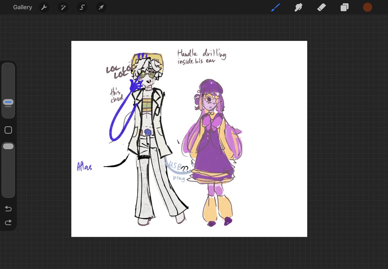
Task: Tap the 'Handle drilling inside his ear' note
Action: [x=201, y=57]
